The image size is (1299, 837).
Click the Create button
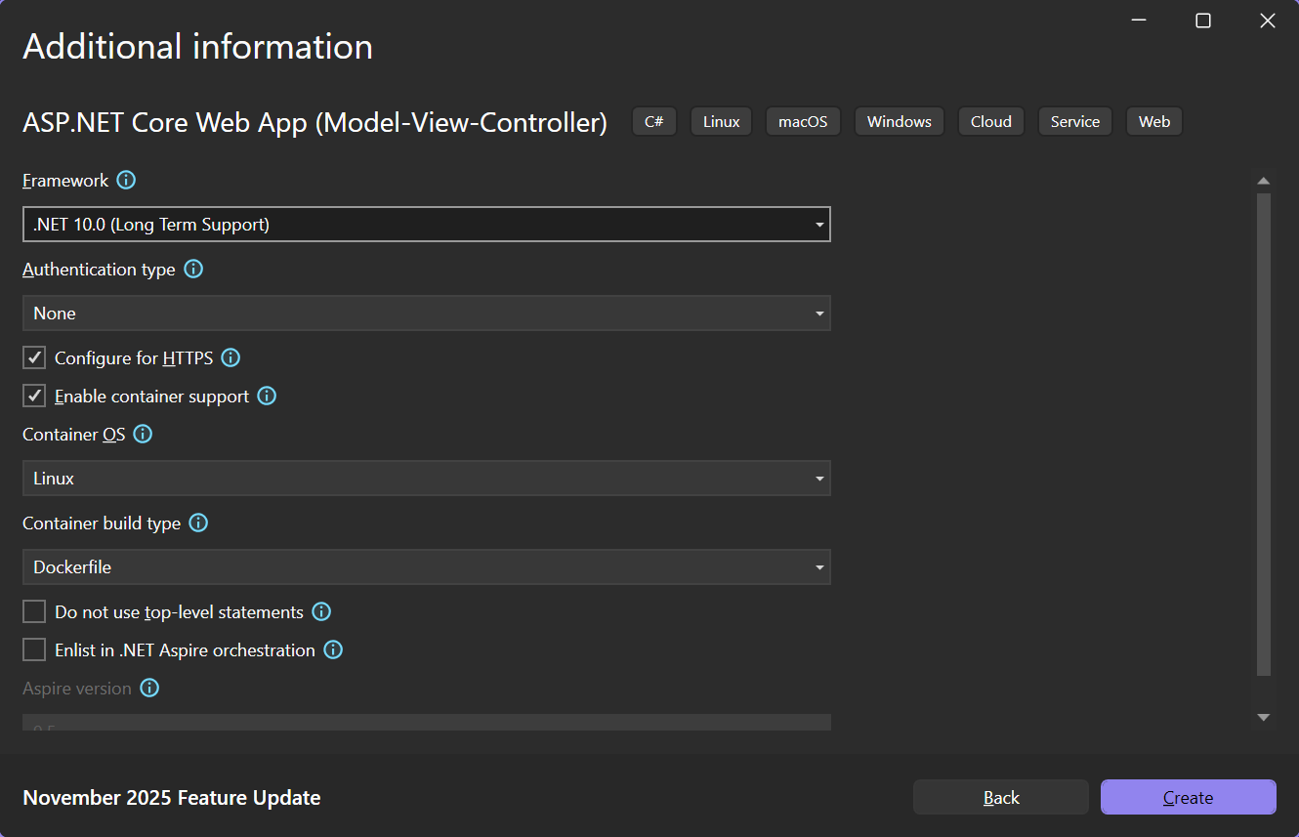1188,797
